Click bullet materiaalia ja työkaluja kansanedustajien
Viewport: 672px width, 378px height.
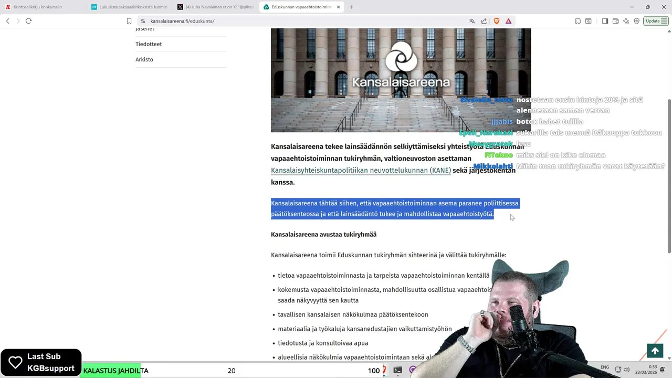click(x=364, y=329)
